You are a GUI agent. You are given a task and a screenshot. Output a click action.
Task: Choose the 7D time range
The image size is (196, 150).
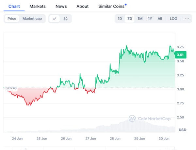tap(130, 19)
